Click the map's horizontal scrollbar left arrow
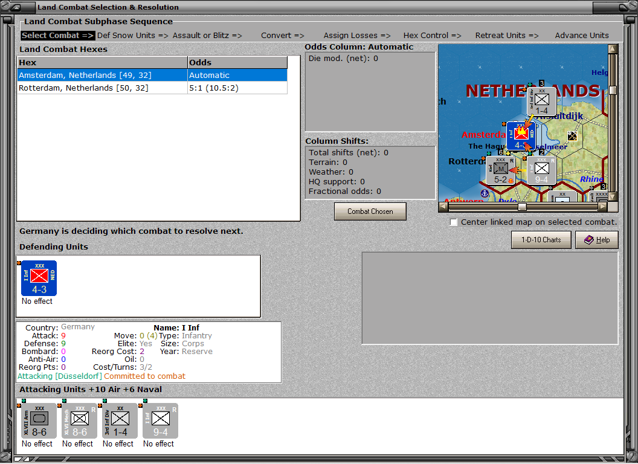The image size is (638, 464). pos(443,207)
